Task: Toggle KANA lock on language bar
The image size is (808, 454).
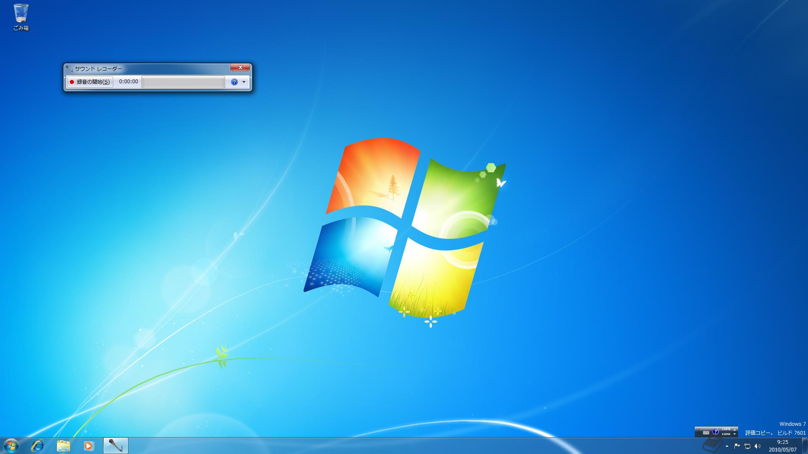Action: [726, 434]
